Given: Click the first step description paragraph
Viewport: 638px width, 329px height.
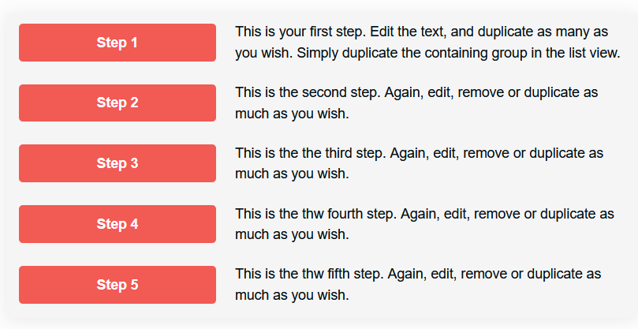Looking at the screenshot, I should point(427,43).
